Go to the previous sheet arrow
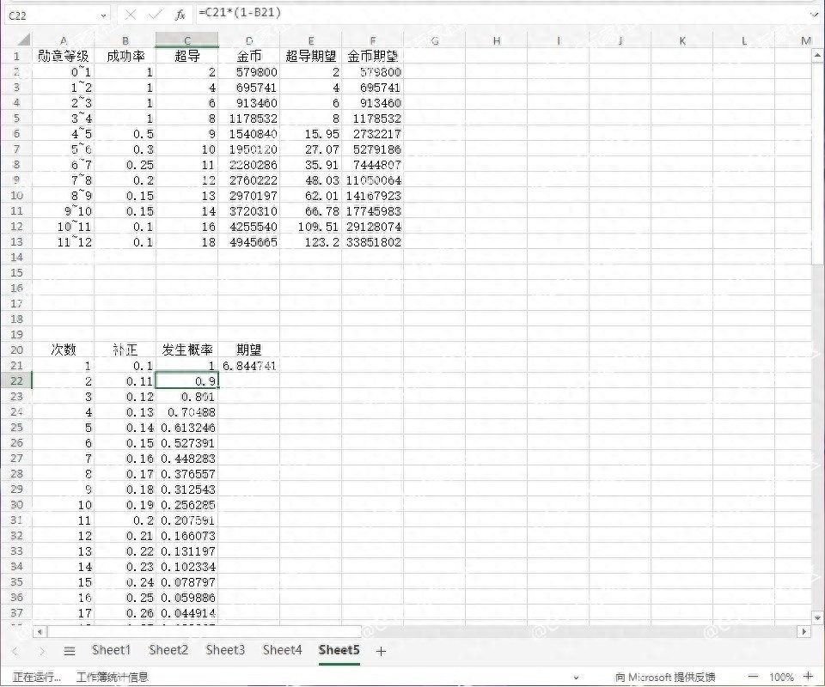Image resolution: width=825 pixels, height=687 pixels. 15,651
